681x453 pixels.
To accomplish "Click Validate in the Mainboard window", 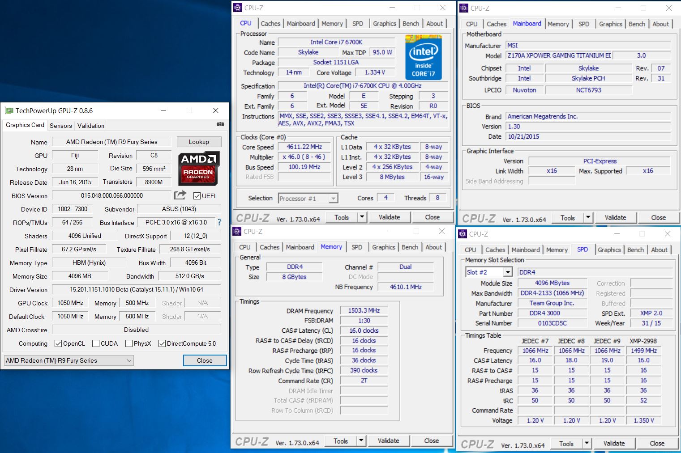I will tap(616, 218).
